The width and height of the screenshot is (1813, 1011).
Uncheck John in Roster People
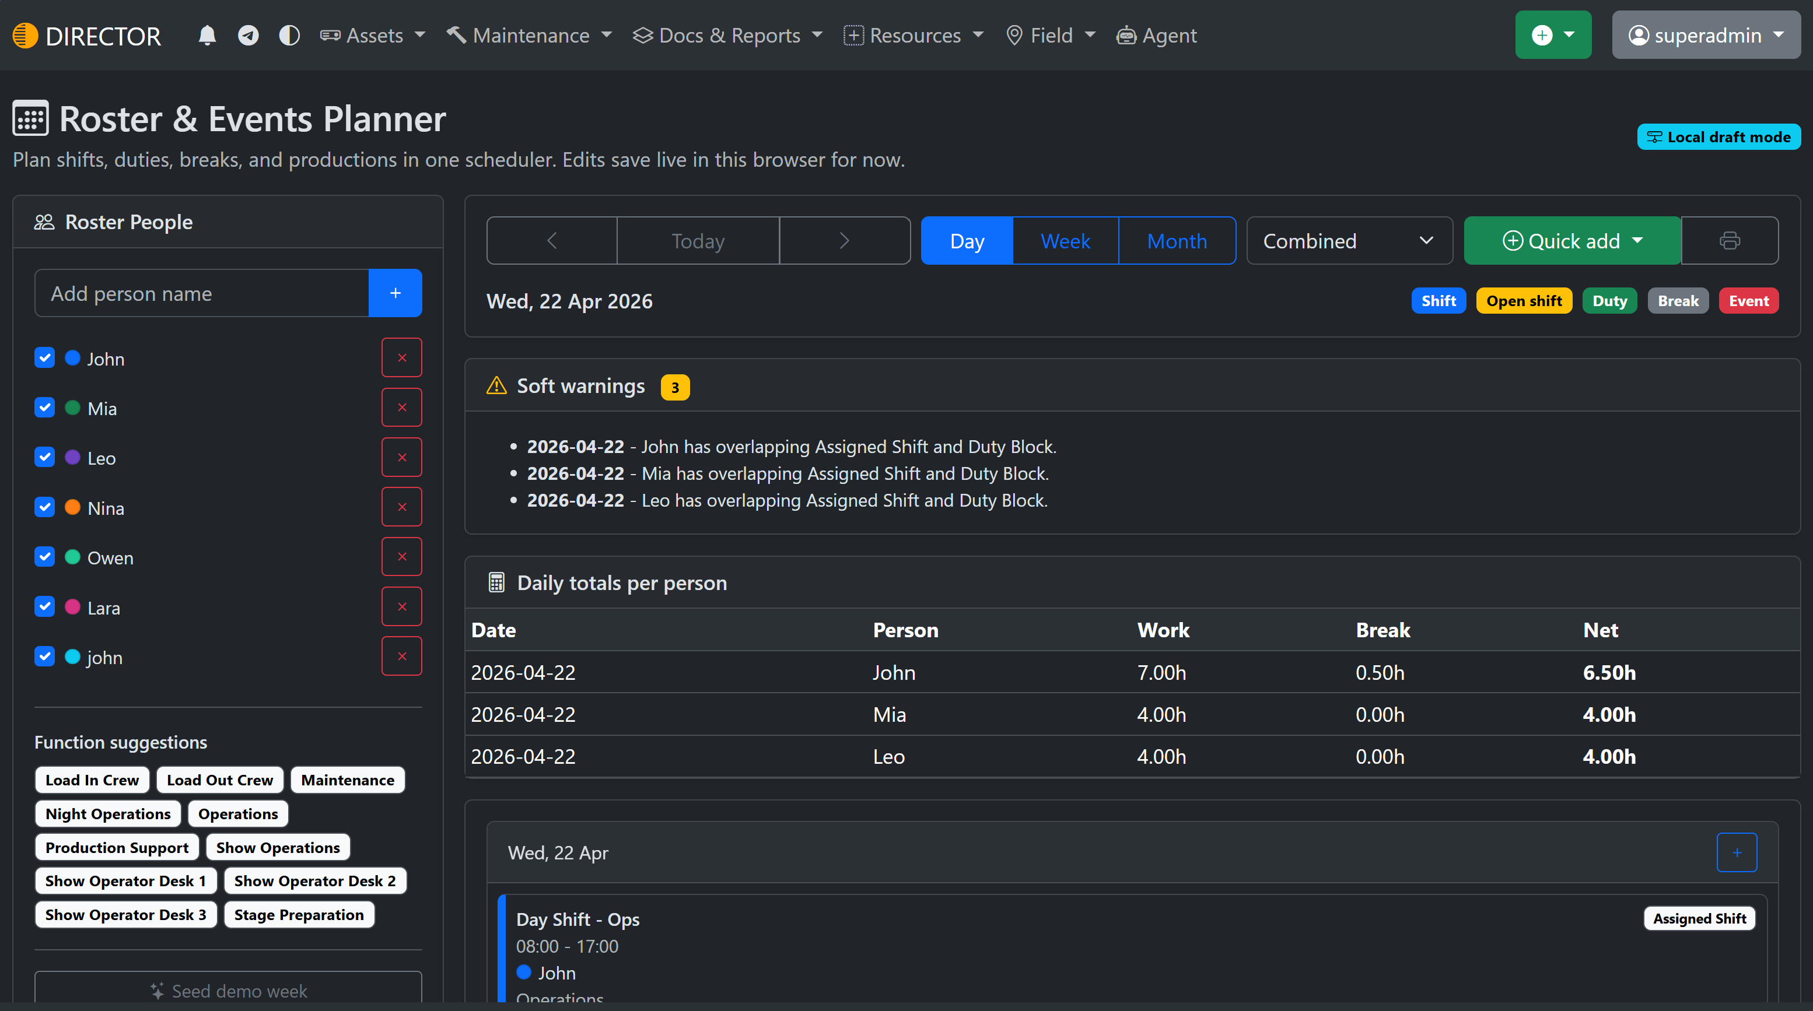(x=44, y=358)
